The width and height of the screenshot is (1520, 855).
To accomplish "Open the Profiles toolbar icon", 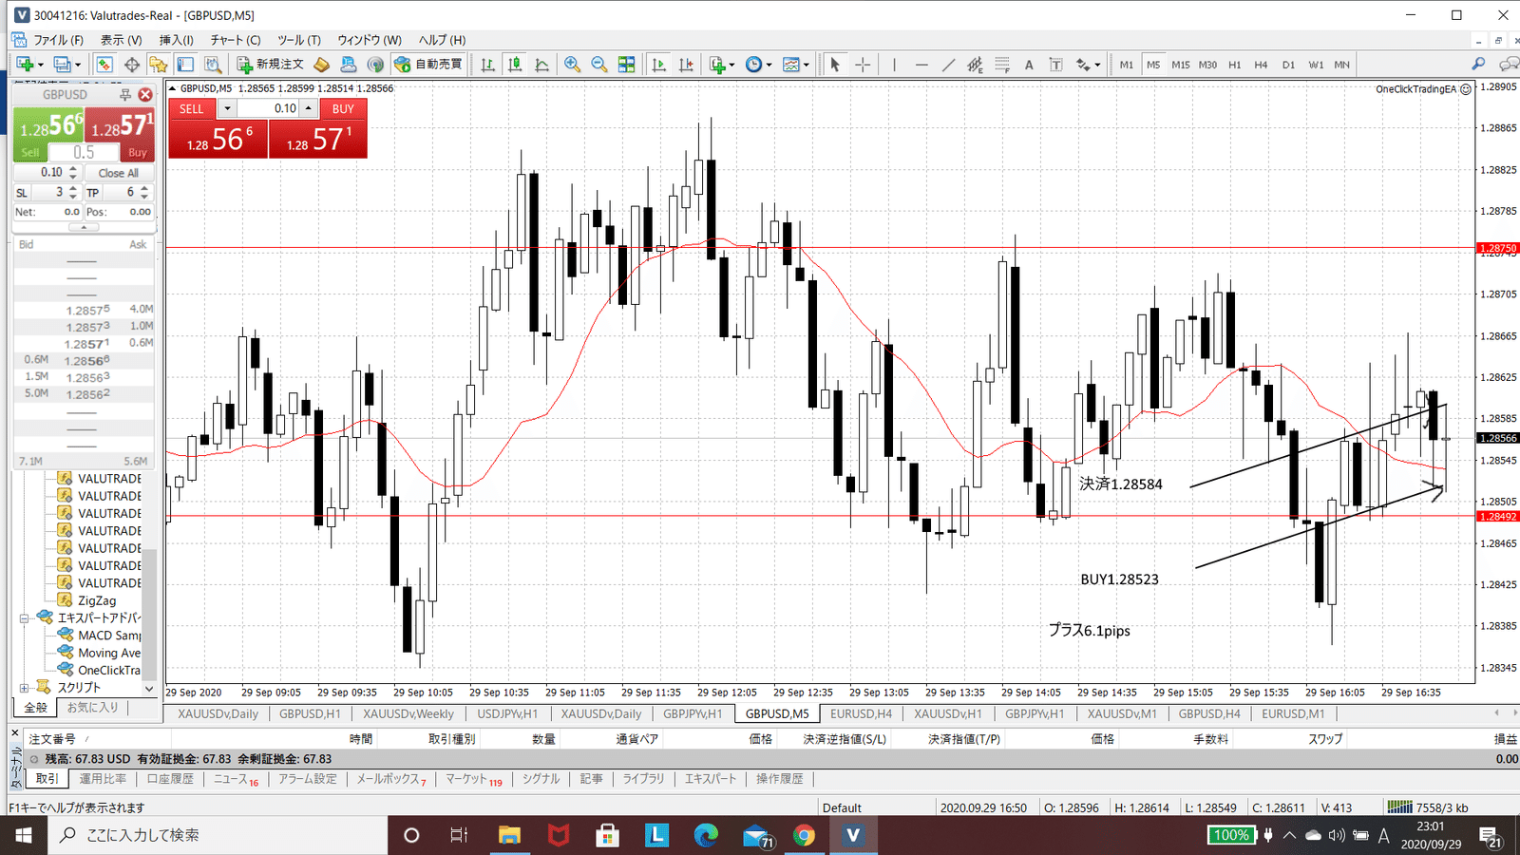I will click(x=63, y=65).
